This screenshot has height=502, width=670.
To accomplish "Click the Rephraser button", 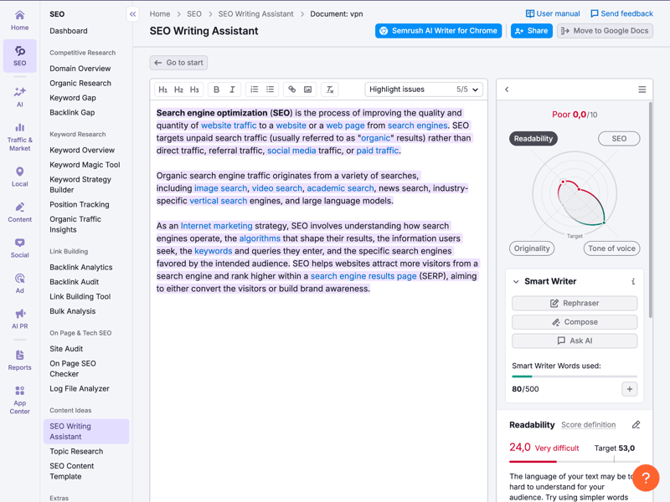I will click(x=575, y=303).
